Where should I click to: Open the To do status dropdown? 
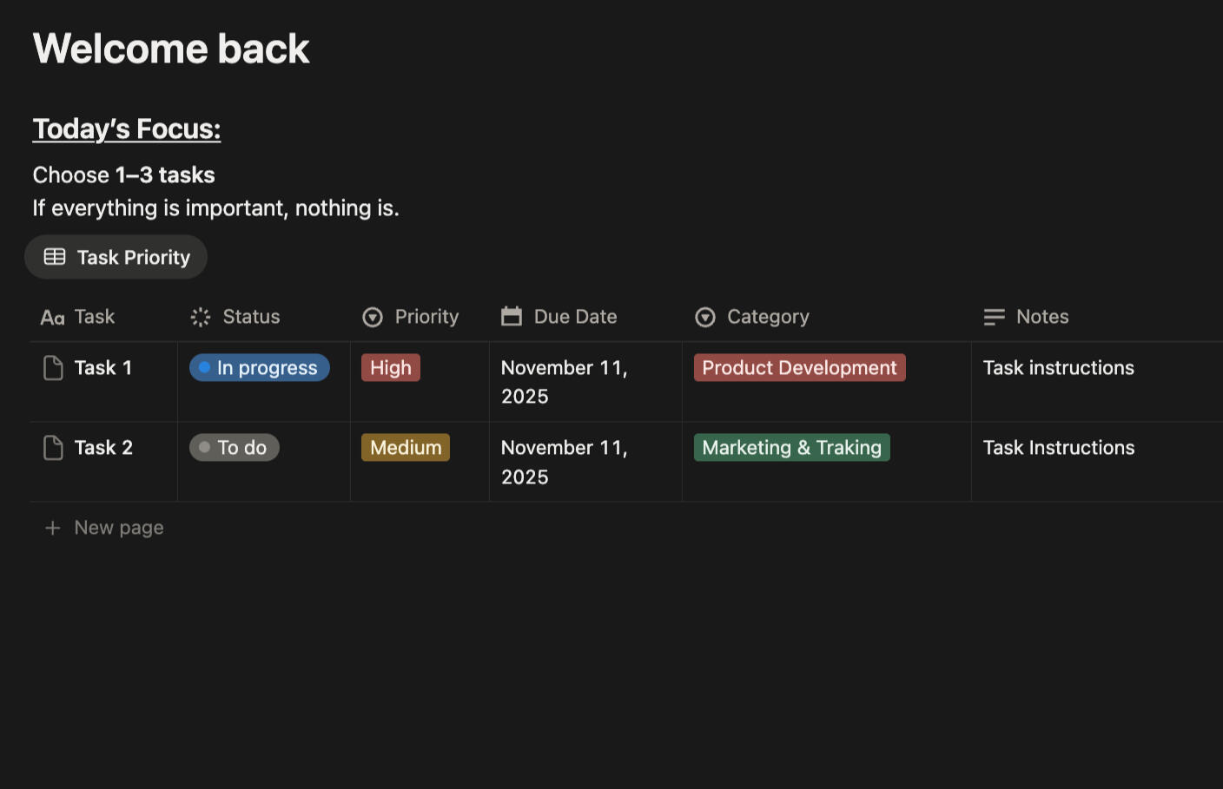(235, 448)
